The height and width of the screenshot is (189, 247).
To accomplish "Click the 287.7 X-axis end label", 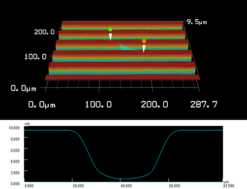I will pos(204,104).
